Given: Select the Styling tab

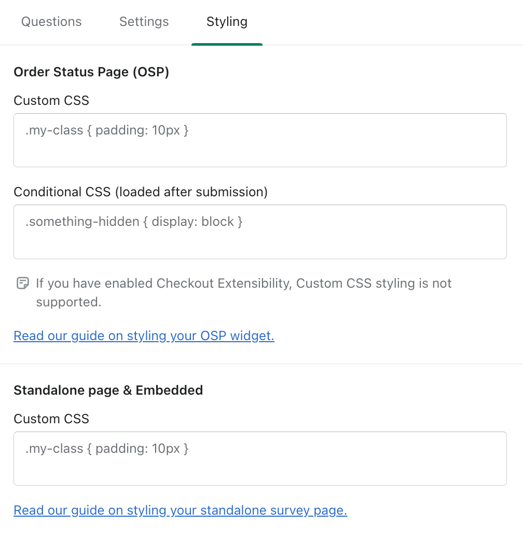Looking at the screenshot, I should pos(227,22).
